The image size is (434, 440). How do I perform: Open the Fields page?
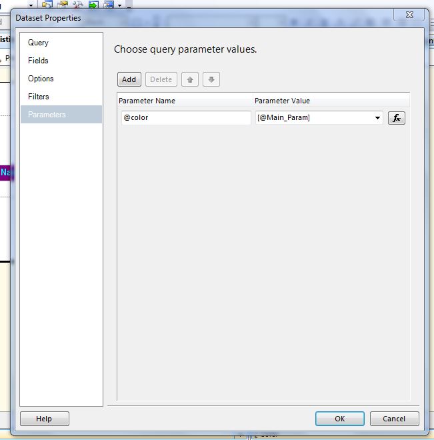(38, 61)
